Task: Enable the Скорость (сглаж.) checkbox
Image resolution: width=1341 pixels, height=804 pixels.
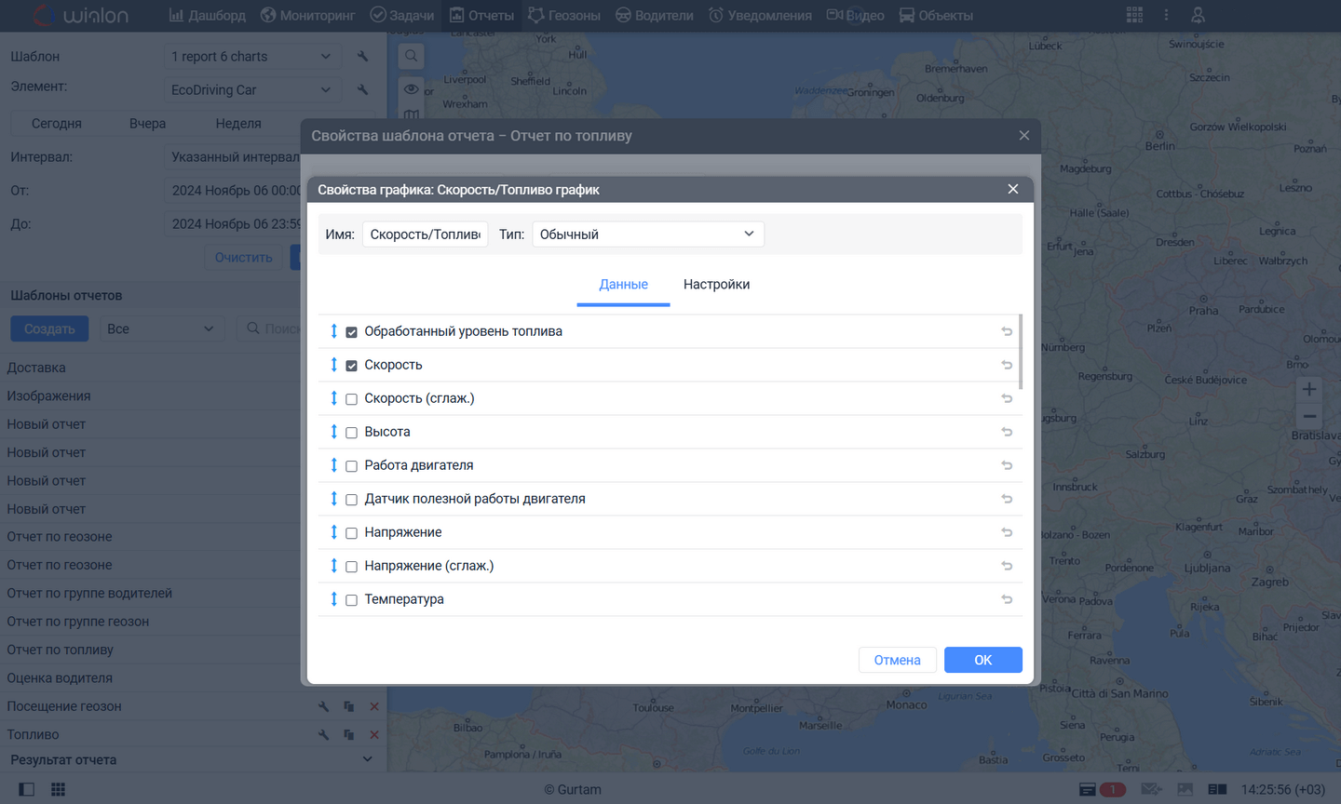Action: coord(351,399)
